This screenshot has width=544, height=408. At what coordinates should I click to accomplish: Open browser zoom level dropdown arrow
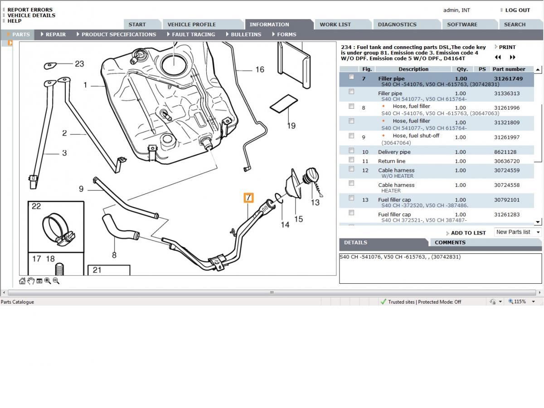click(x=533, y=301)
